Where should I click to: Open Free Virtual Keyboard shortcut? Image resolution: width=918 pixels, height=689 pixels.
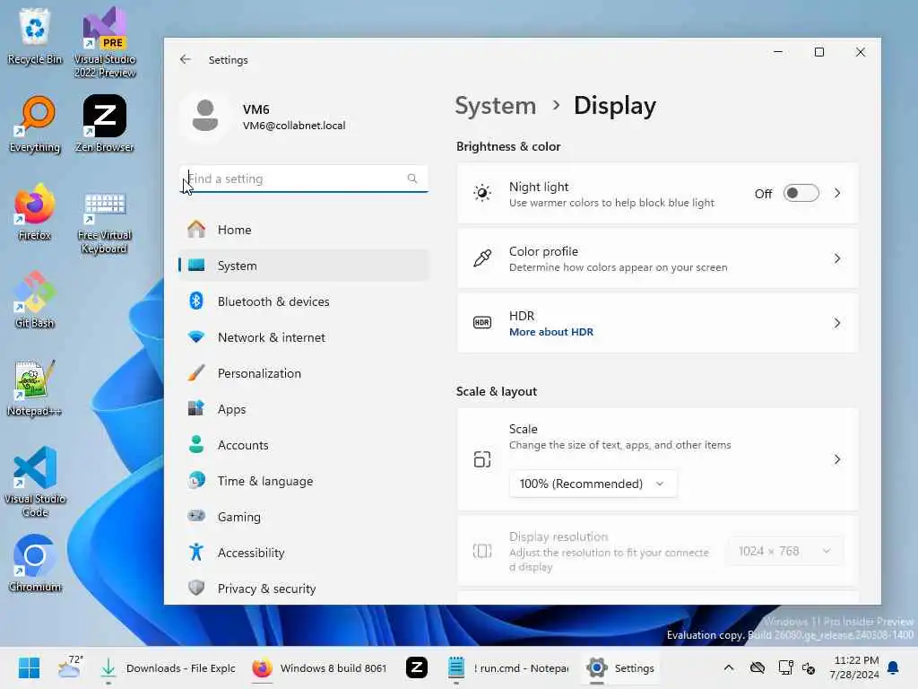pos(104,222)
